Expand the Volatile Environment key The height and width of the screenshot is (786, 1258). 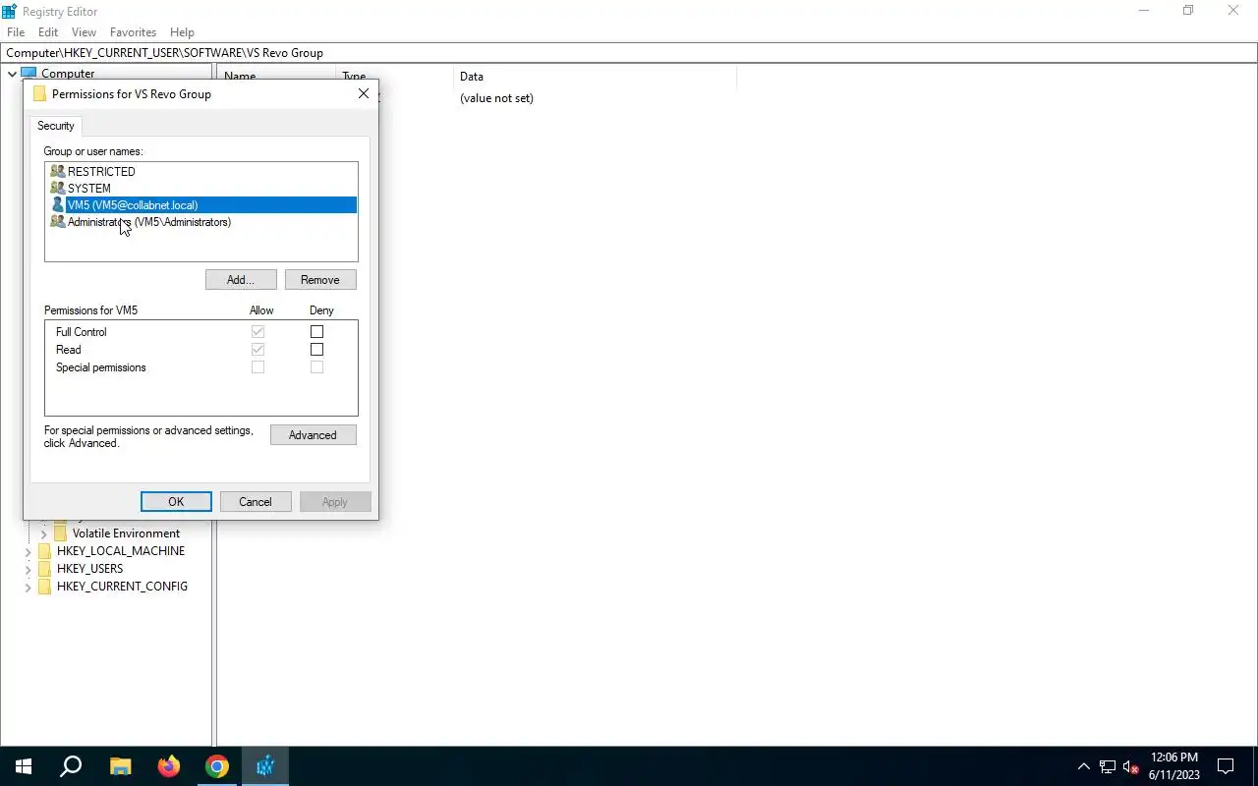[43, 533]
